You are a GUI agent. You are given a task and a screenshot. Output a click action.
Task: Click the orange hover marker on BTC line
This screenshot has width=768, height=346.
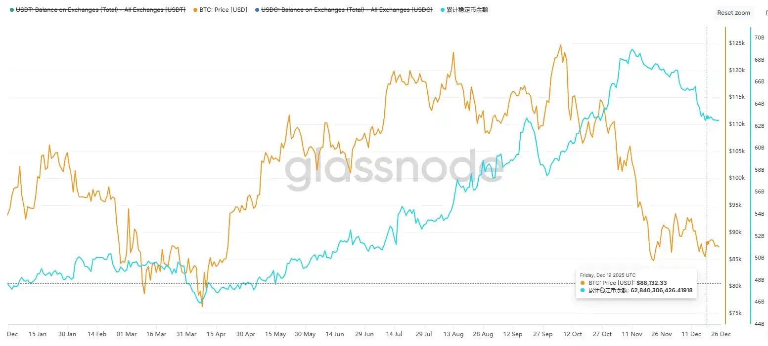707,243
